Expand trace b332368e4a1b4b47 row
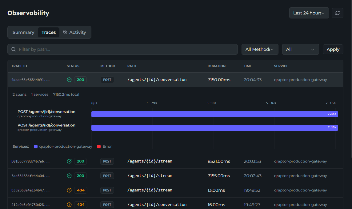352x209 pixels. coord(175,190)
